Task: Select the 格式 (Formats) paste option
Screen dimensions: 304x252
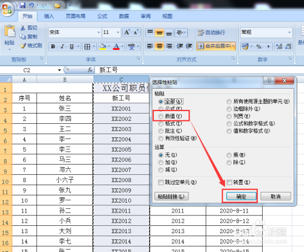Action: (x=170, y=124)
